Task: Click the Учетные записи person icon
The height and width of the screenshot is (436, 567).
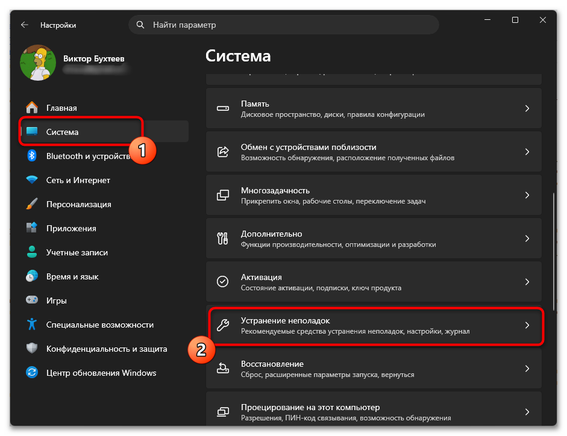Action: (x=32, y=252)
